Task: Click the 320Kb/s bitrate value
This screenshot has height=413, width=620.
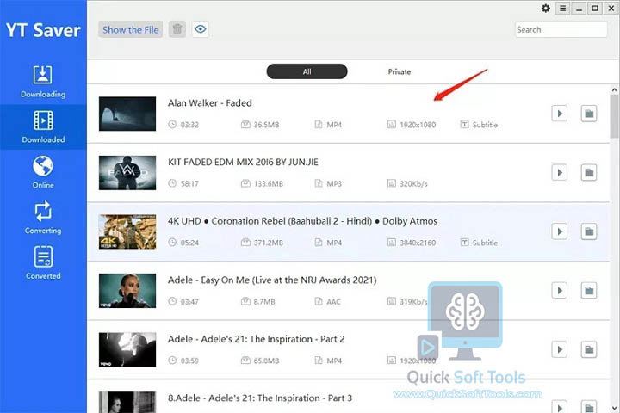Action: click(413, 184)
